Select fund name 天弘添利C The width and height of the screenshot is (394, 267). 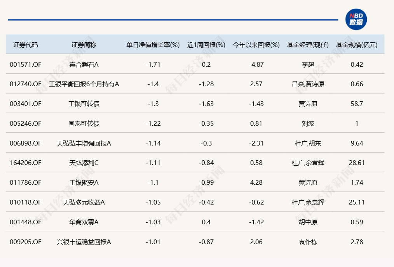[84, 163]
